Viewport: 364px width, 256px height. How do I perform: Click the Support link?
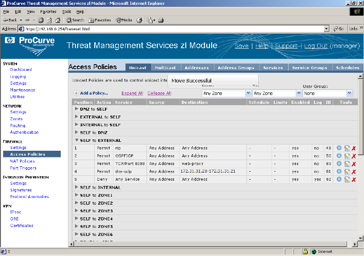click(286, 46)
